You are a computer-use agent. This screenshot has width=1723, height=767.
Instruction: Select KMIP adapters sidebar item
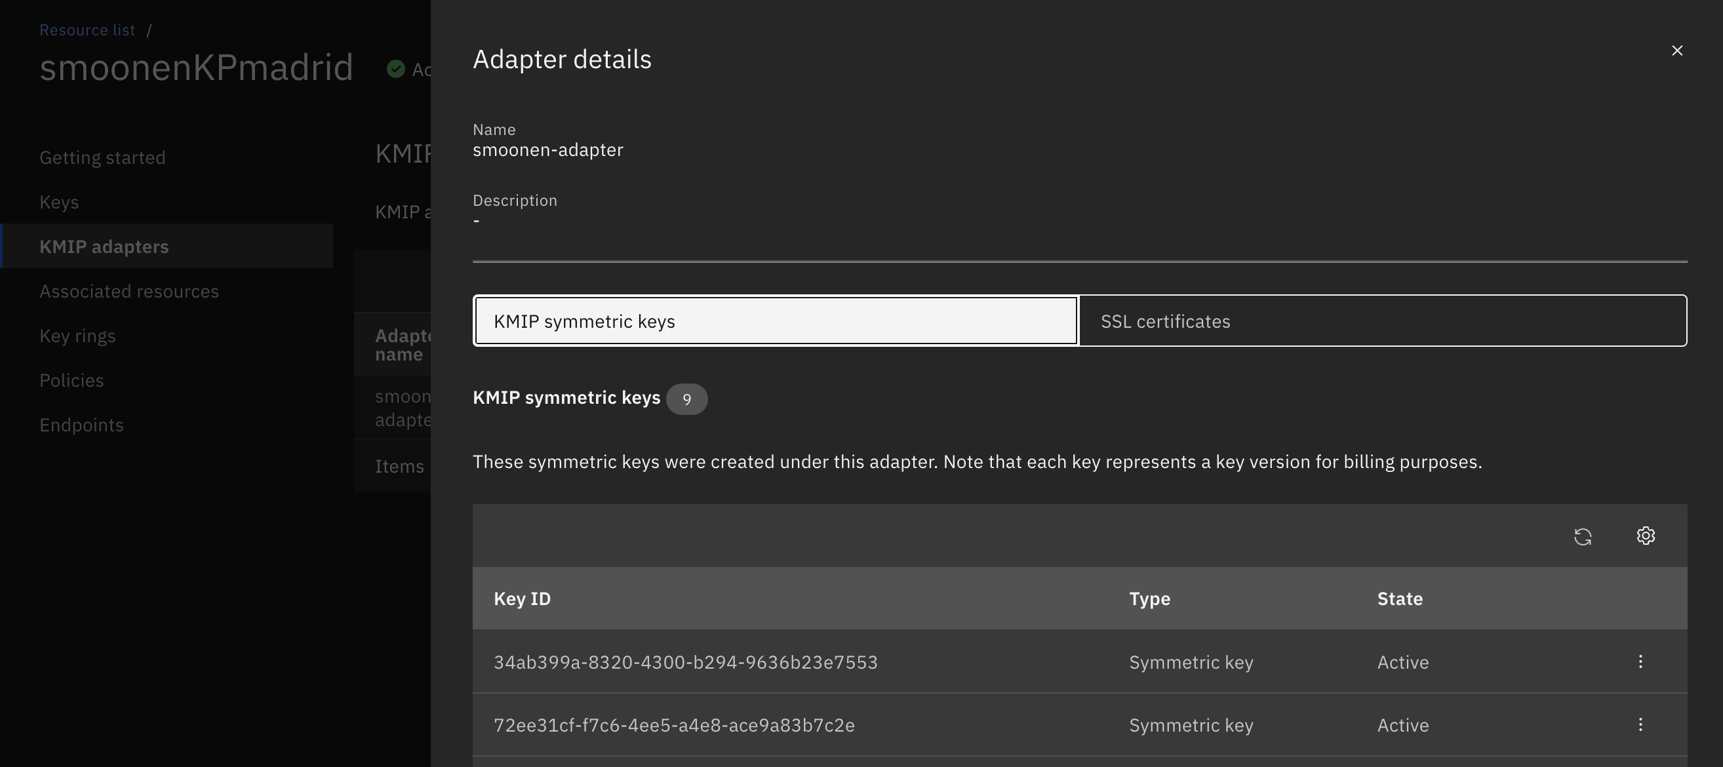coord(104,246)
